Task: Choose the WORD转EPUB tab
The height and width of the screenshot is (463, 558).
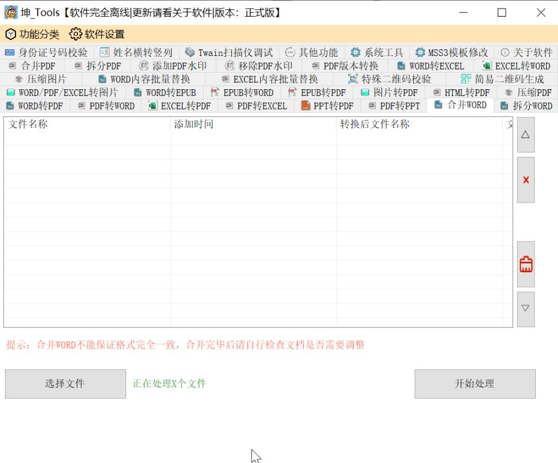Action: point(165,92)
